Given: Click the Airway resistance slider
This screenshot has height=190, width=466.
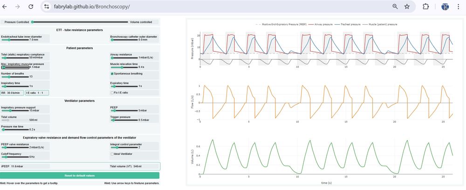Looking at the screenshot, I should pyautogui.click(x=124, y=57).
